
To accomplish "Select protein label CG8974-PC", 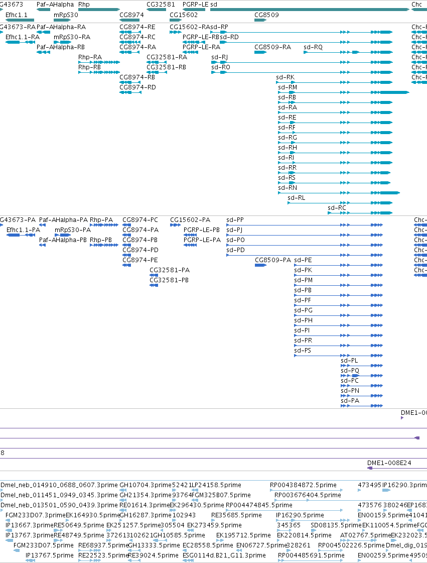I will click(x=140, y=220).
